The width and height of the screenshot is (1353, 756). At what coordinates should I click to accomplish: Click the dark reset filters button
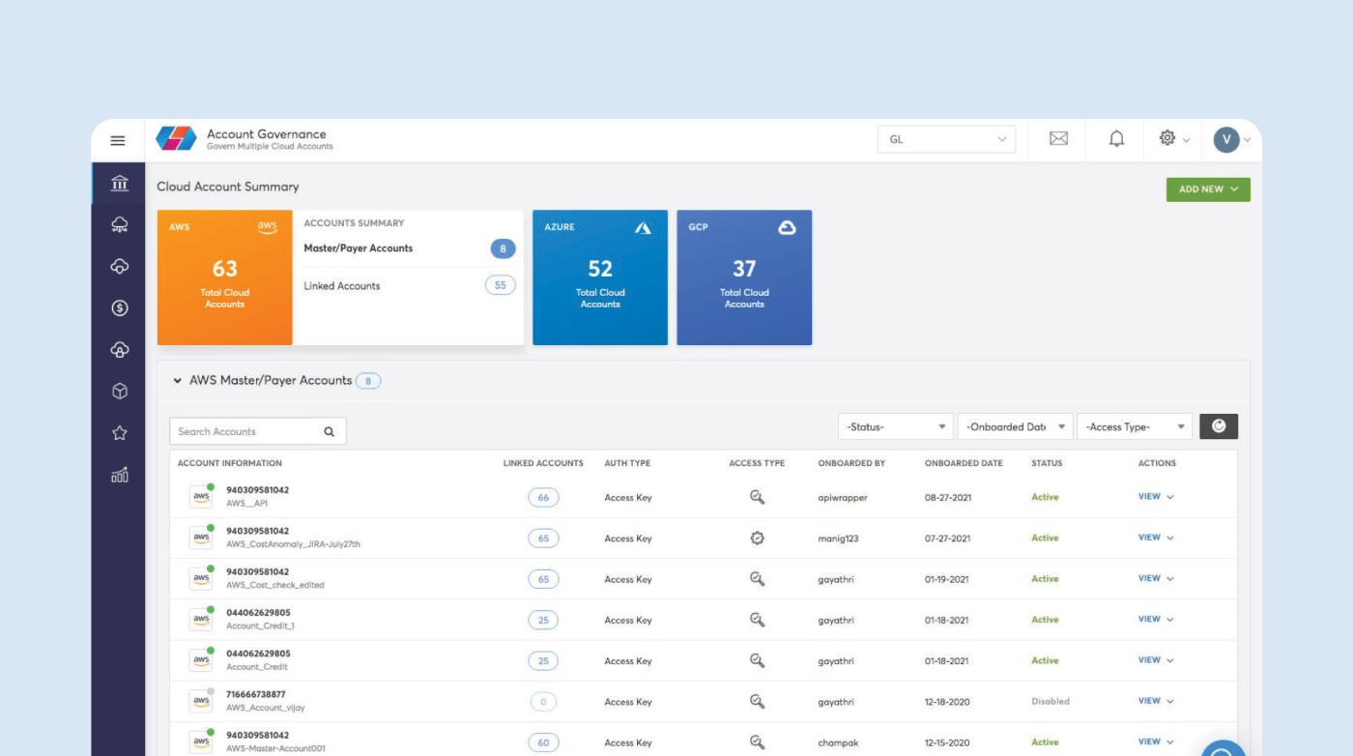[x=1218, y=426]
